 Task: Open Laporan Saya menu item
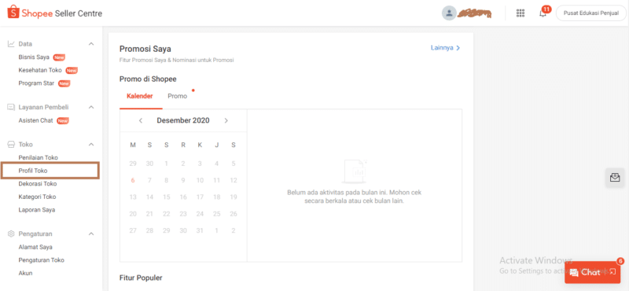pos(37,210)
